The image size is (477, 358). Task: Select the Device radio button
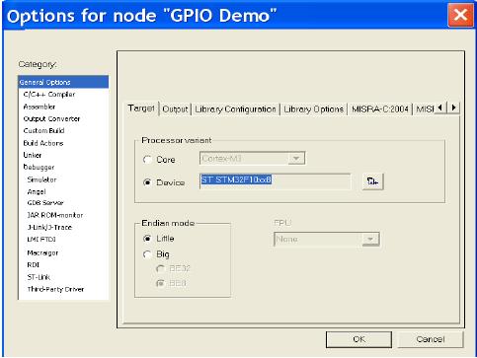pos(147,182)
